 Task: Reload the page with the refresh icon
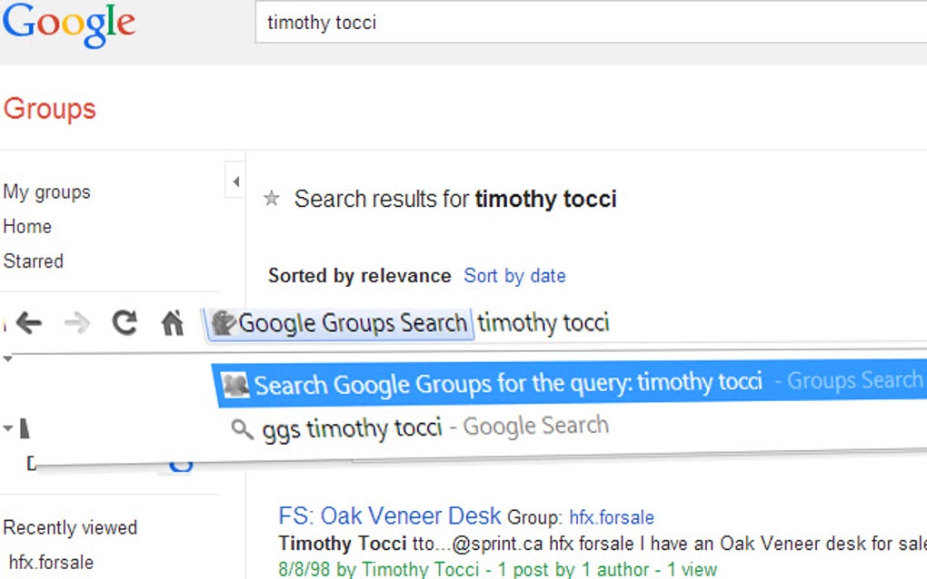[125, 323]
